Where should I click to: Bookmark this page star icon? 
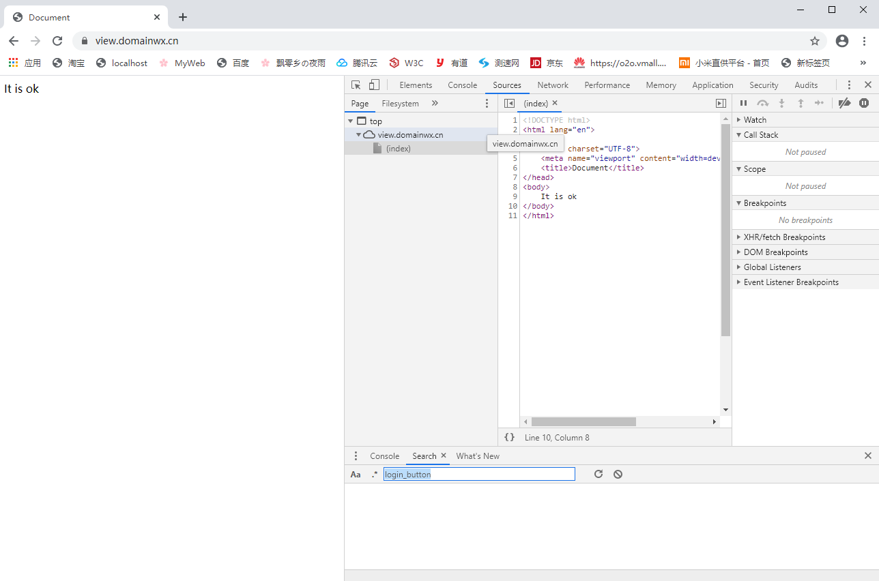click(x=815, y=41)
